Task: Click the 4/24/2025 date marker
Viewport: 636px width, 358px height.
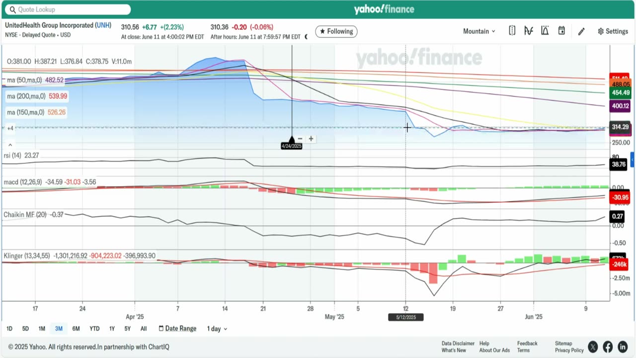Action: [x=292, y=146]
